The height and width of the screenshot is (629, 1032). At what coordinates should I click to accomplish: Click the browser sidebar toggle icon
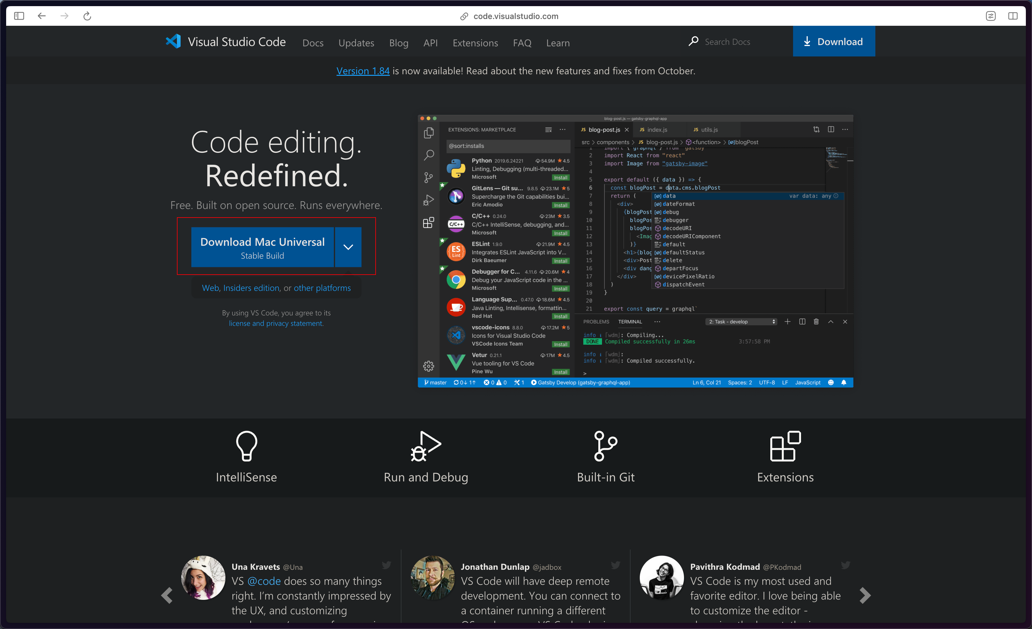[x=19, y=16]
